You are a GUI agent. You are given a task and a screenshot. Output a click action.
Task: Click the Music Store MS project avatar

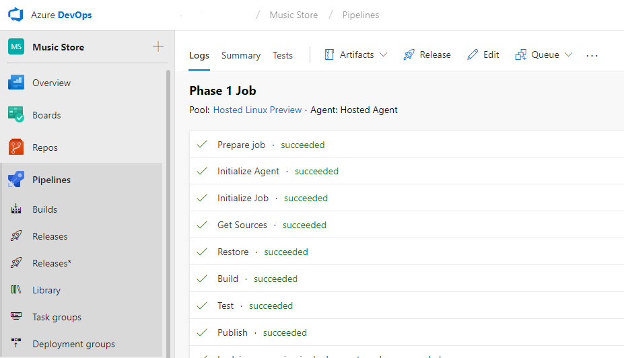point(16,47)
